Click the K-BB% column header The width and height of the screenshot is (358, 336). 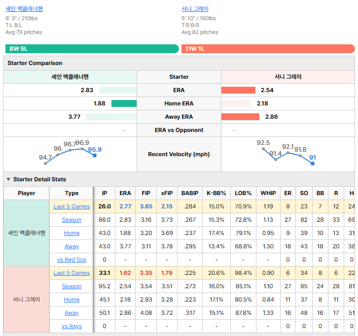[216, 193]
